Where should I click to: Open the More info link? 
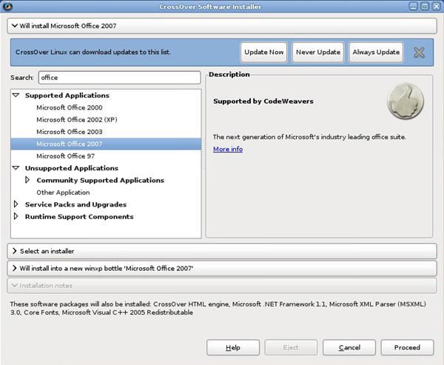click(x=228, y=149)
